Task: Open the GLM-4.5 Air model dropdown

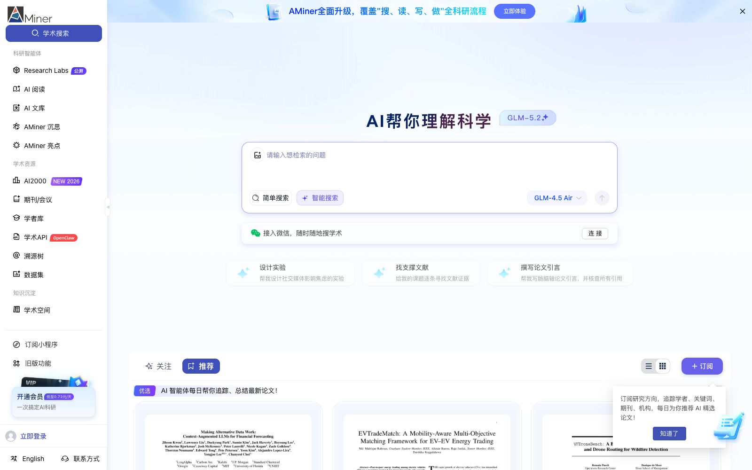Action: (557, 198)
